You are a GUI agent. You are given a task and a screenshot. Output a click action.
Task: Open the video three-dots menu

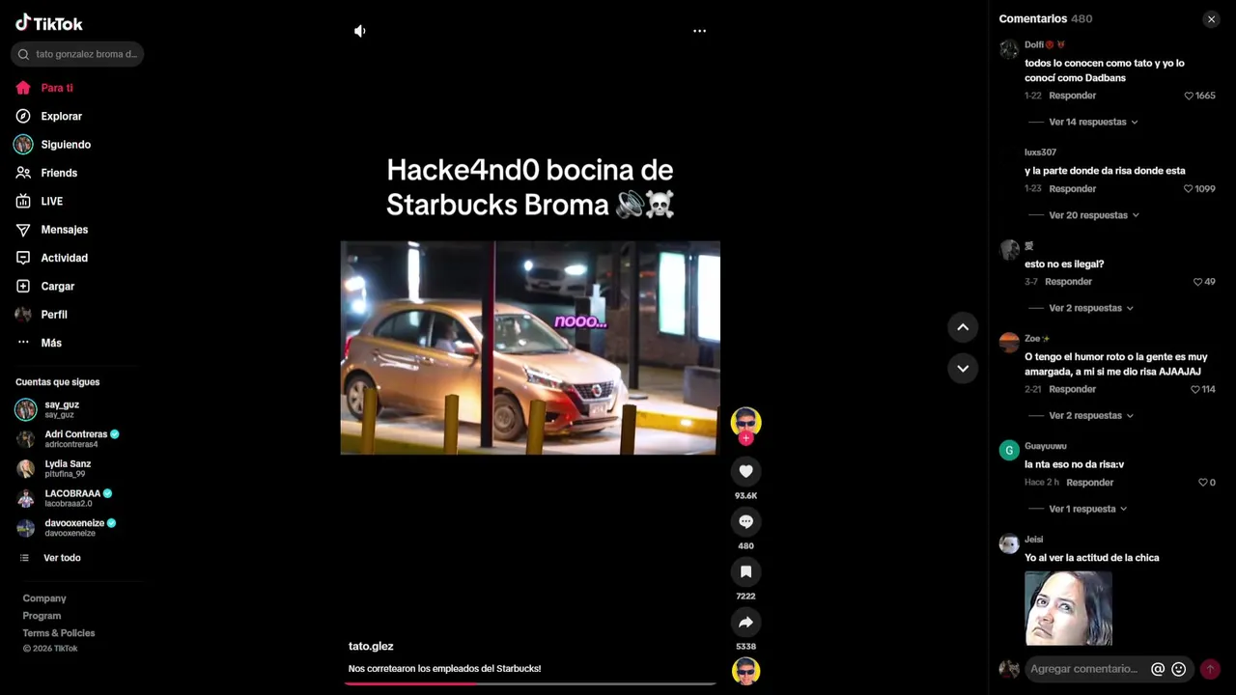[700, 31]
